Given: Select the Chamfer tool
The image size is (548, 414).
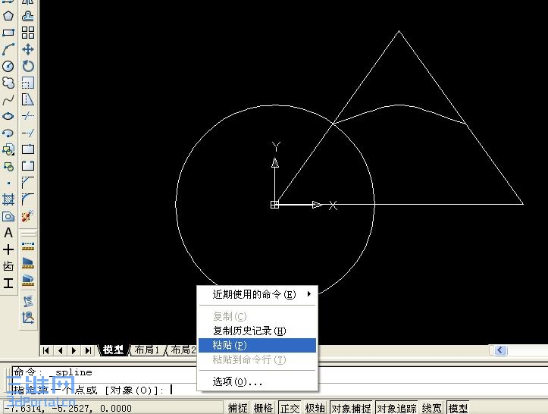Looking at the screenshot, I should point(28,183).
